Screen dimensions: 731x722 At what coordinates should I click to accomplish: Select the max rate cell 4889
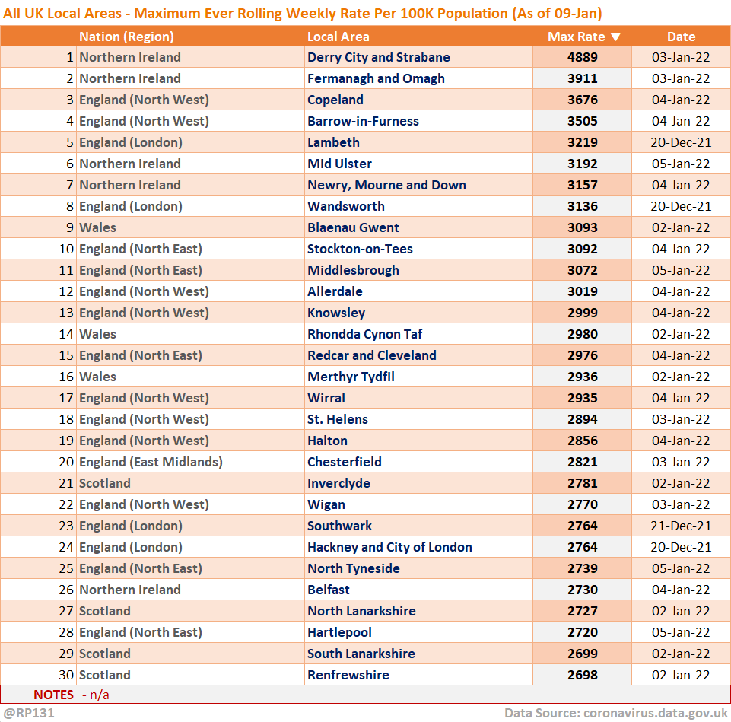coord(582,57)
